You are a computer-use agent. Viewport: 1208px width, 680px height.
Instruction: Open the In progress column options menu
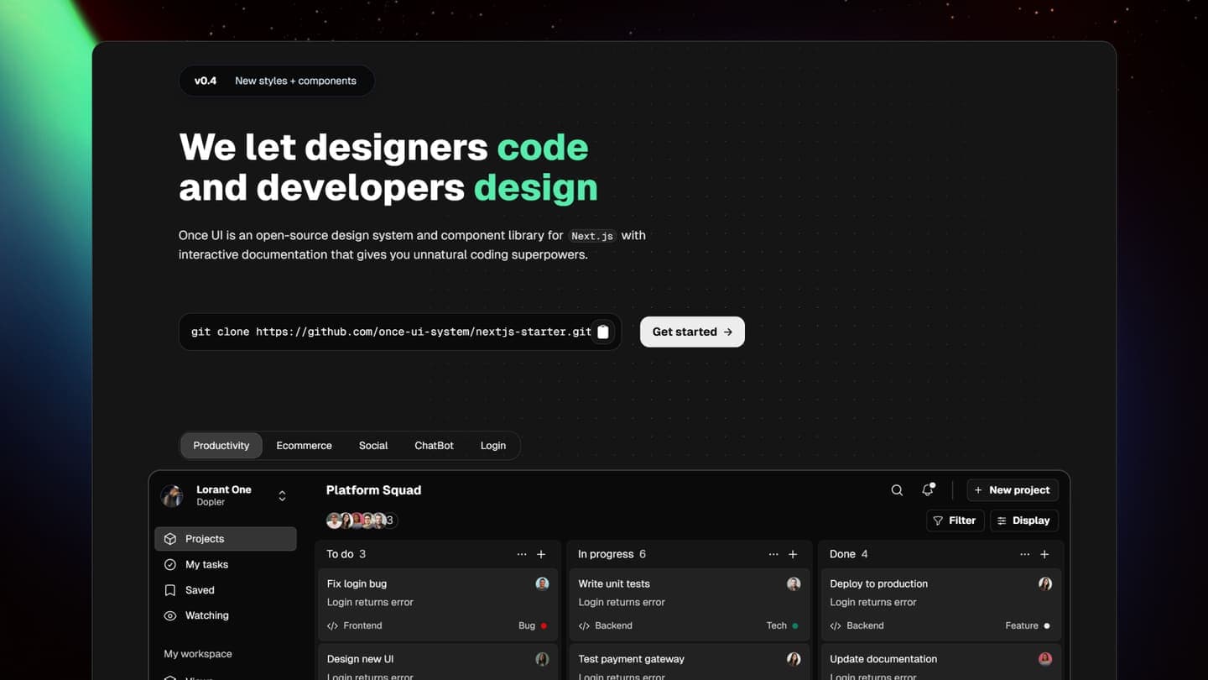[773, 554]
